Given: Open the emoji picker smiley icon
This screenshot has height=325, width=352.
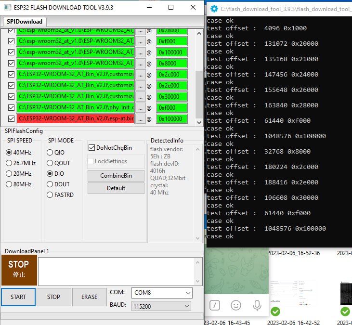Looking at the screenshot, I should coord(236,305).
